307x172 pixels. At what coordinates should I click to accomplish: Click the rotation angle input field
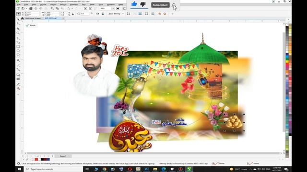[x=84, y=14]
